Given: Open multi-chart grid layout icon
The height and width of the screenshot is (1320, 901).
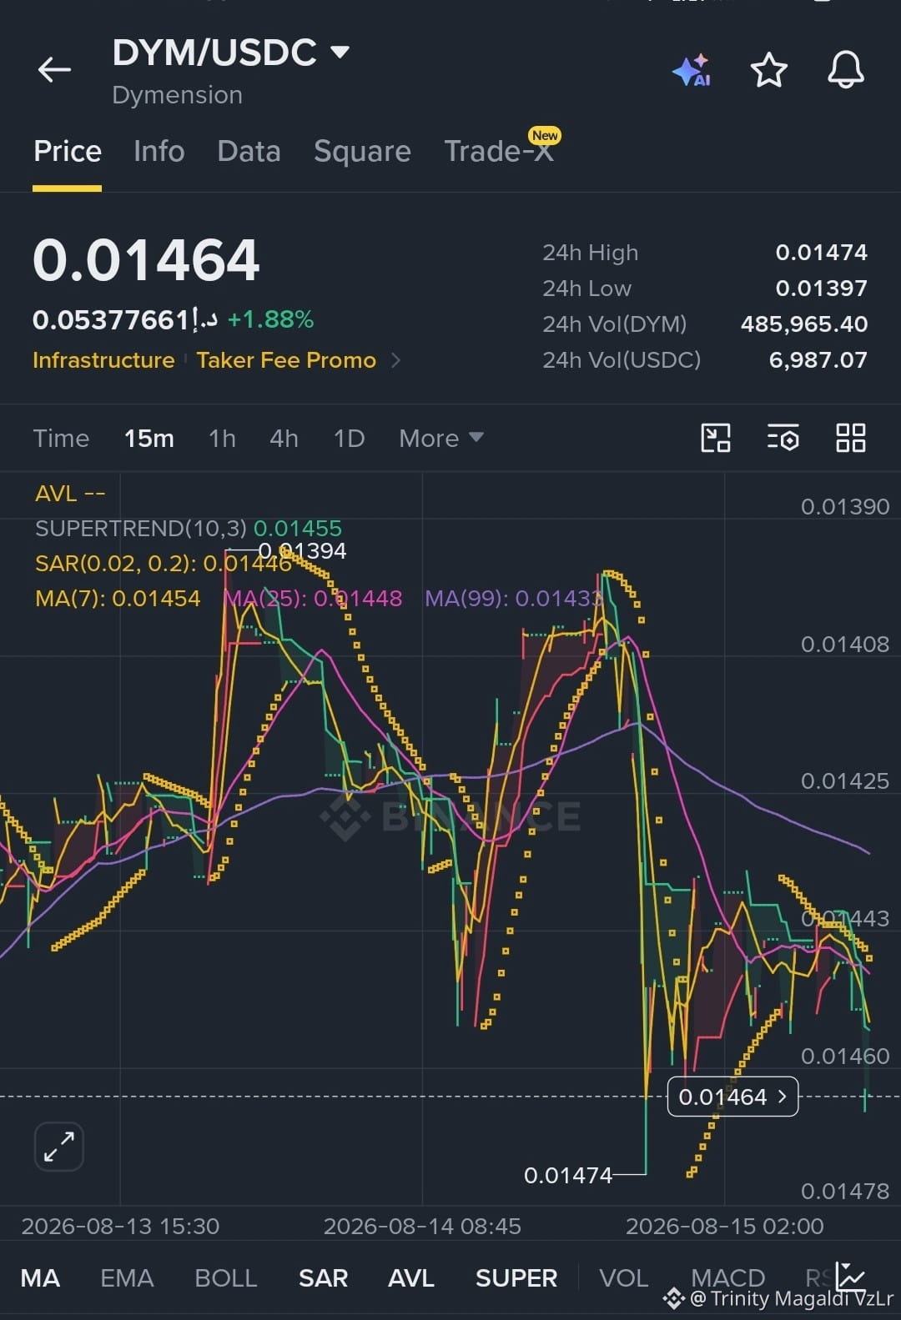Looking at the screenshot, I should point(850,438).
